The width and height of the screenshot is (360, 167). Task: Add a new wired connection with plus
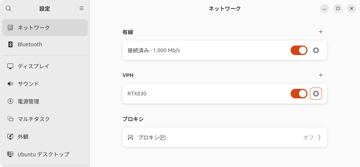click(321, 32)
